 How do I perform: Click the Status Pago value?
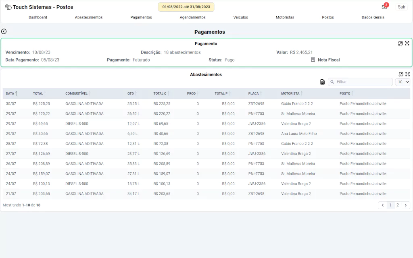(x=229, y=60)
